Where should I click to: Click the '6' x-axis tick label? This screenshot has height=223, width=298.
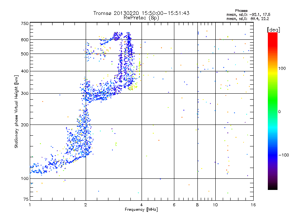point(174,205)
